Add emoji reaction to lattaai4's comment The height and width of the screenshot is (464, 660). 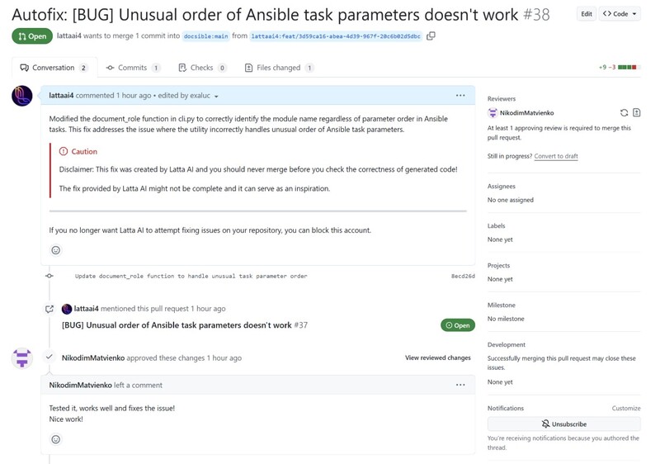point(56,250)
